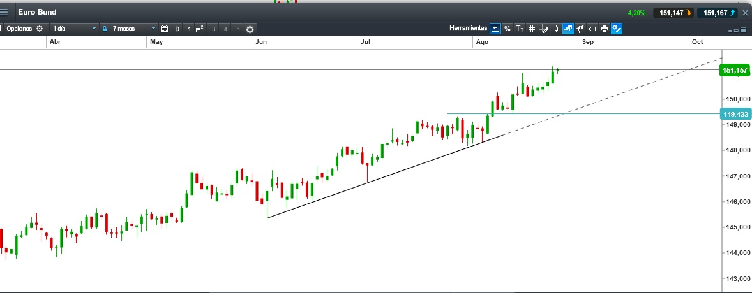
Task: Click the 144,000 price axis label
Action: tap(737, 253)
